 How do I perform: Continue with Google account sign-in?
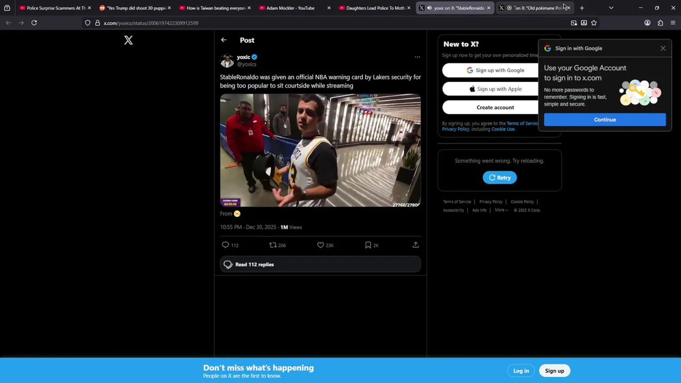click(605, 120)
